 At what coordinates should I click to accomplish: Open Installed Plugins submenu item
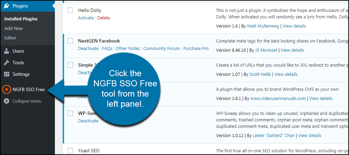click(21, 19)
